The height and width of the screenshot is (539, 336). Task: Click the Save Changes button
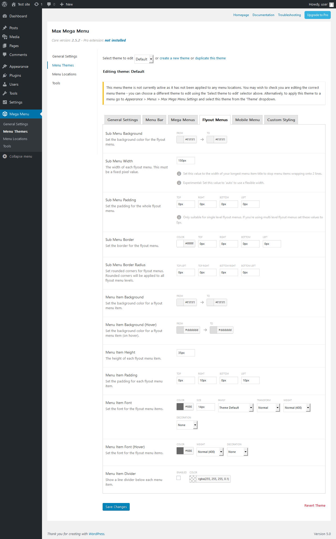coord(116,507)
